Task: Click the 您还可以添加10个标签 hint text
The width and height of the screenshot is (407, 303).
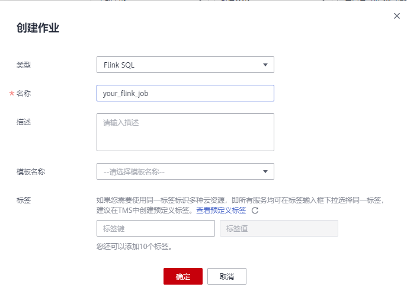Action: pyautogui.click(x=135, y=246)
